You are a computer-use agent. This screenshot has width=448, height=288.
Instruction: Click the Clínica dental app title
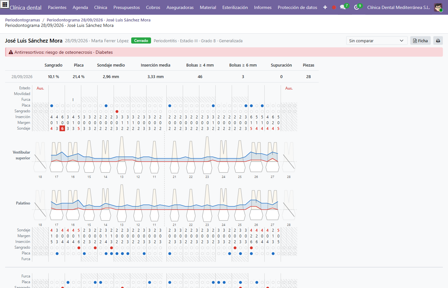26,7
